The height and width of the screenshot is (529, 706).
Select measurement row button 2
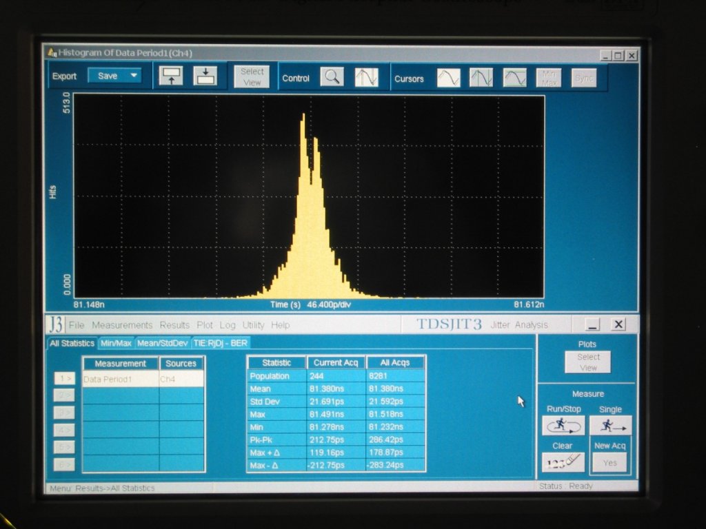[x=64, y=395]
